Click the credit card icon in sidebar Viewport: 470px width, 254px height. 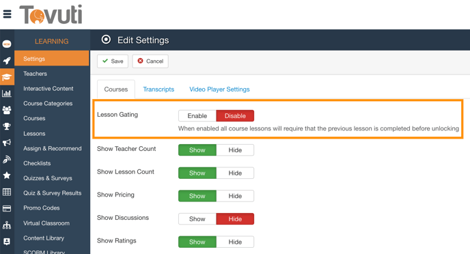(x=7, y=208)
